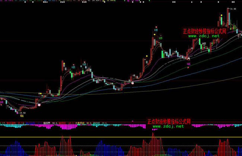Open the upper www.zdcj.net link
Screen dimensions: 242x156
(204, 37)
